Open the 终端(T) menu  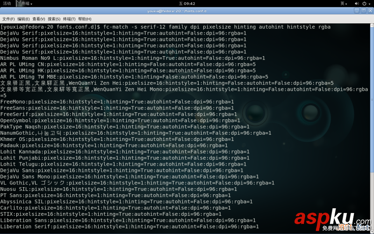pyautogui.click(x=69, y=19)
